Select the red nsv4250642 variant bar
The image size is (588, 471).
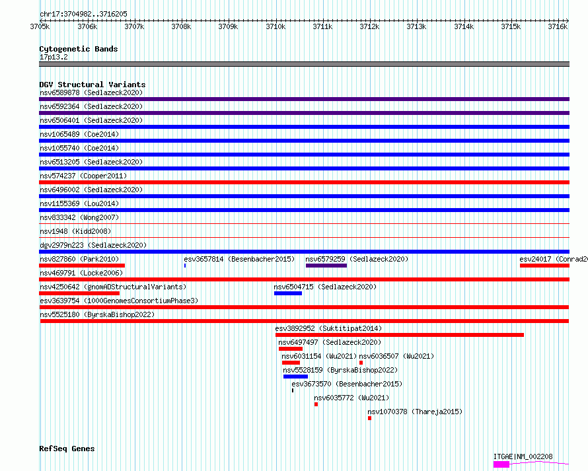click(79, 293)
